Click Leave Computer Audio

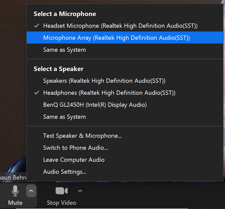click(74, 160)
